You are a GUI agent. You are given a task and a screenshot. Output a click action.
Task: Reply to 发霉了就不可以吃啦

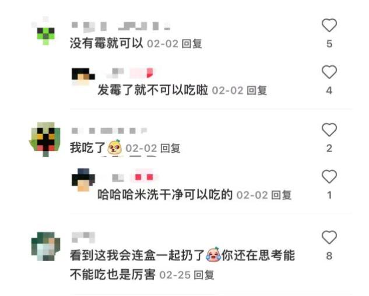tap(256, 90)
